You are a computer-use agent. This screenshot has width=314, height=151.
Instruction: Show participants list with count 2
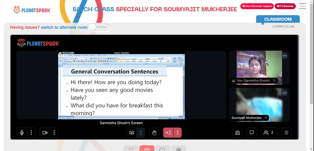269,132
